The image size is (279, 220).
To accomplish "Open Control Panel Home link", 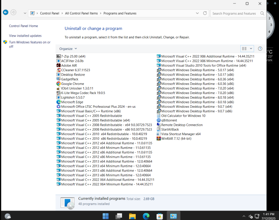I will [x=24, y=26].
